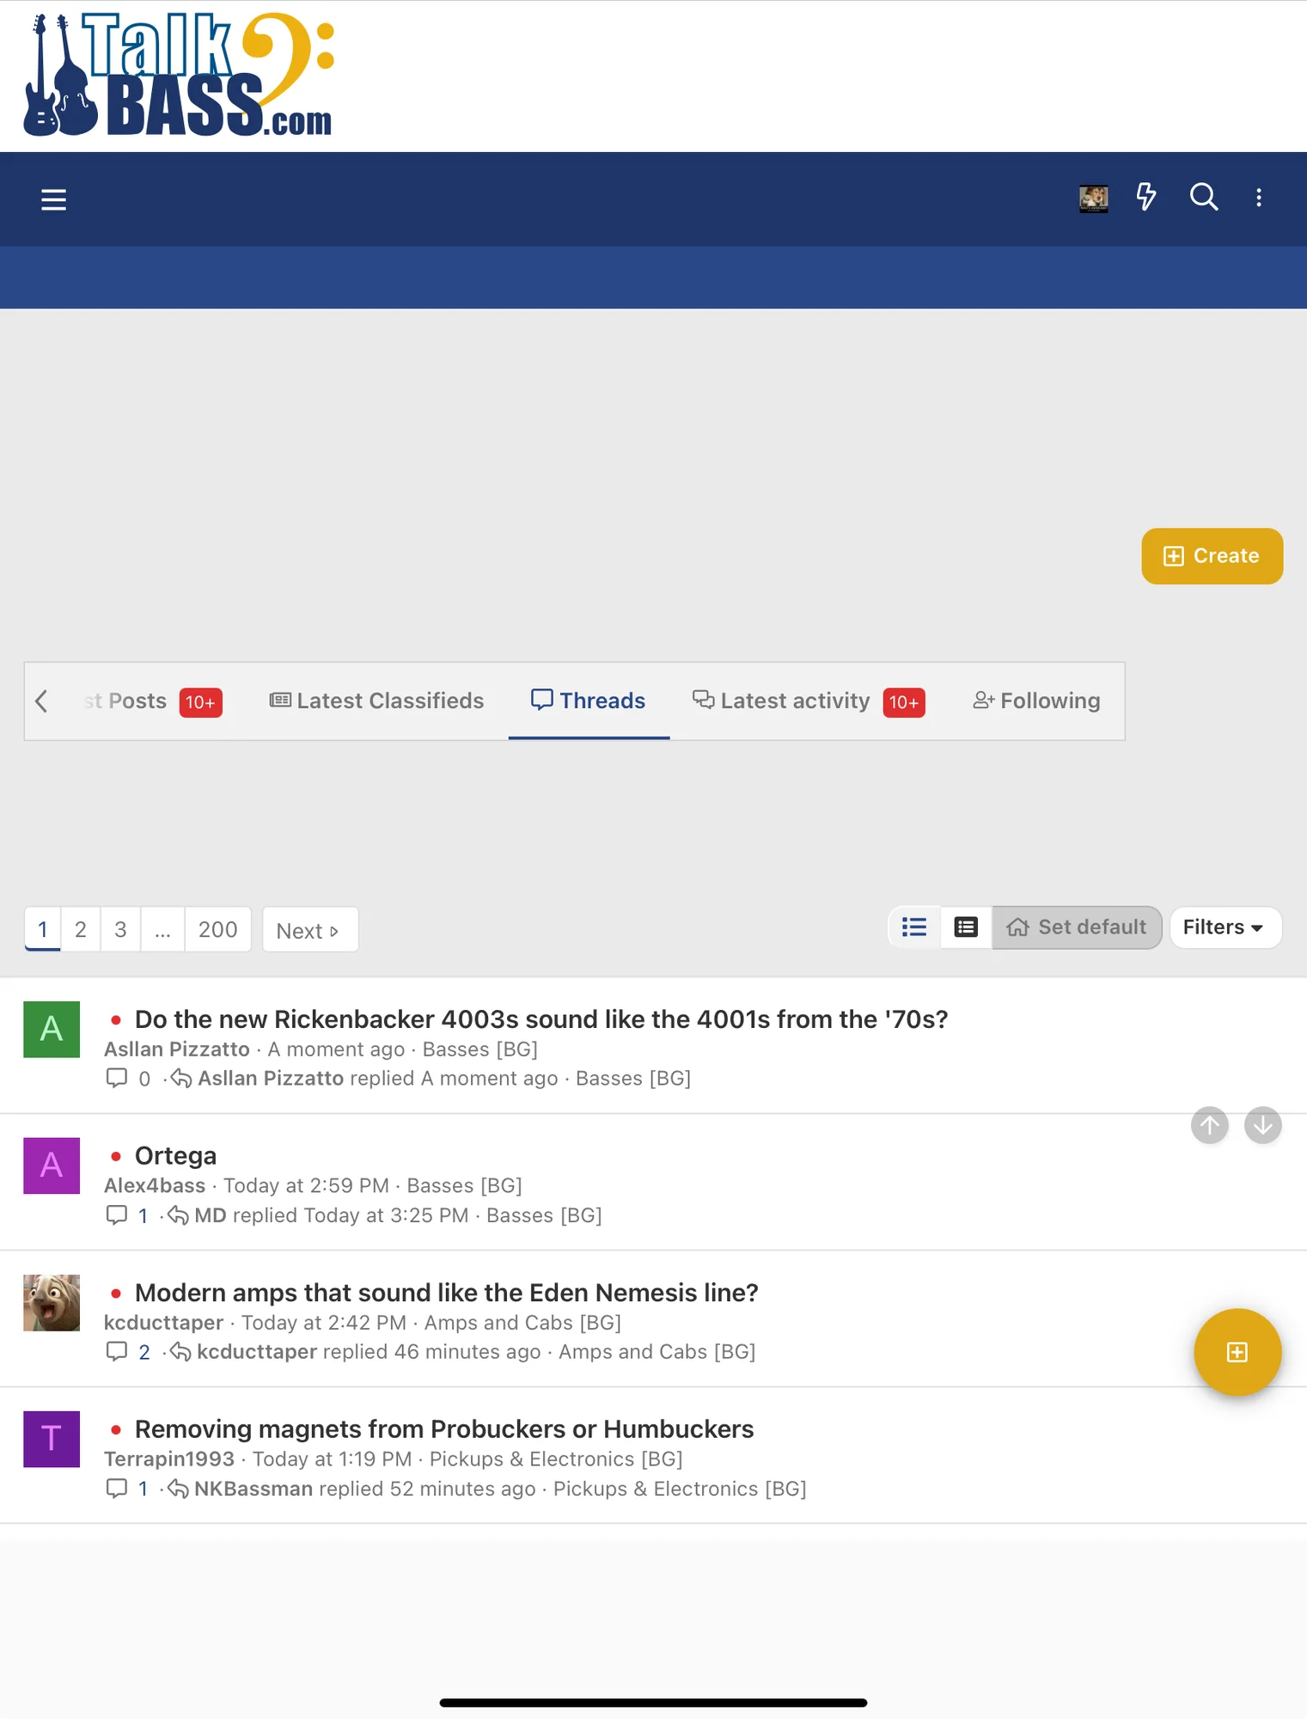Jump up with the round up-arrow button
1307x1719 pixels.
(x=1210, y=1125)
